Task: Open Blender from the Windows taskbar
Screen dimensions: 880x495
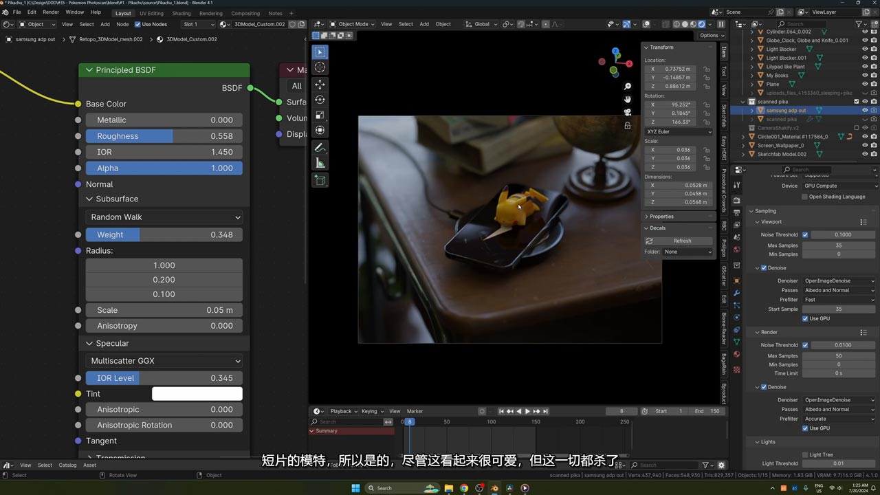Action: pos(494,488)
